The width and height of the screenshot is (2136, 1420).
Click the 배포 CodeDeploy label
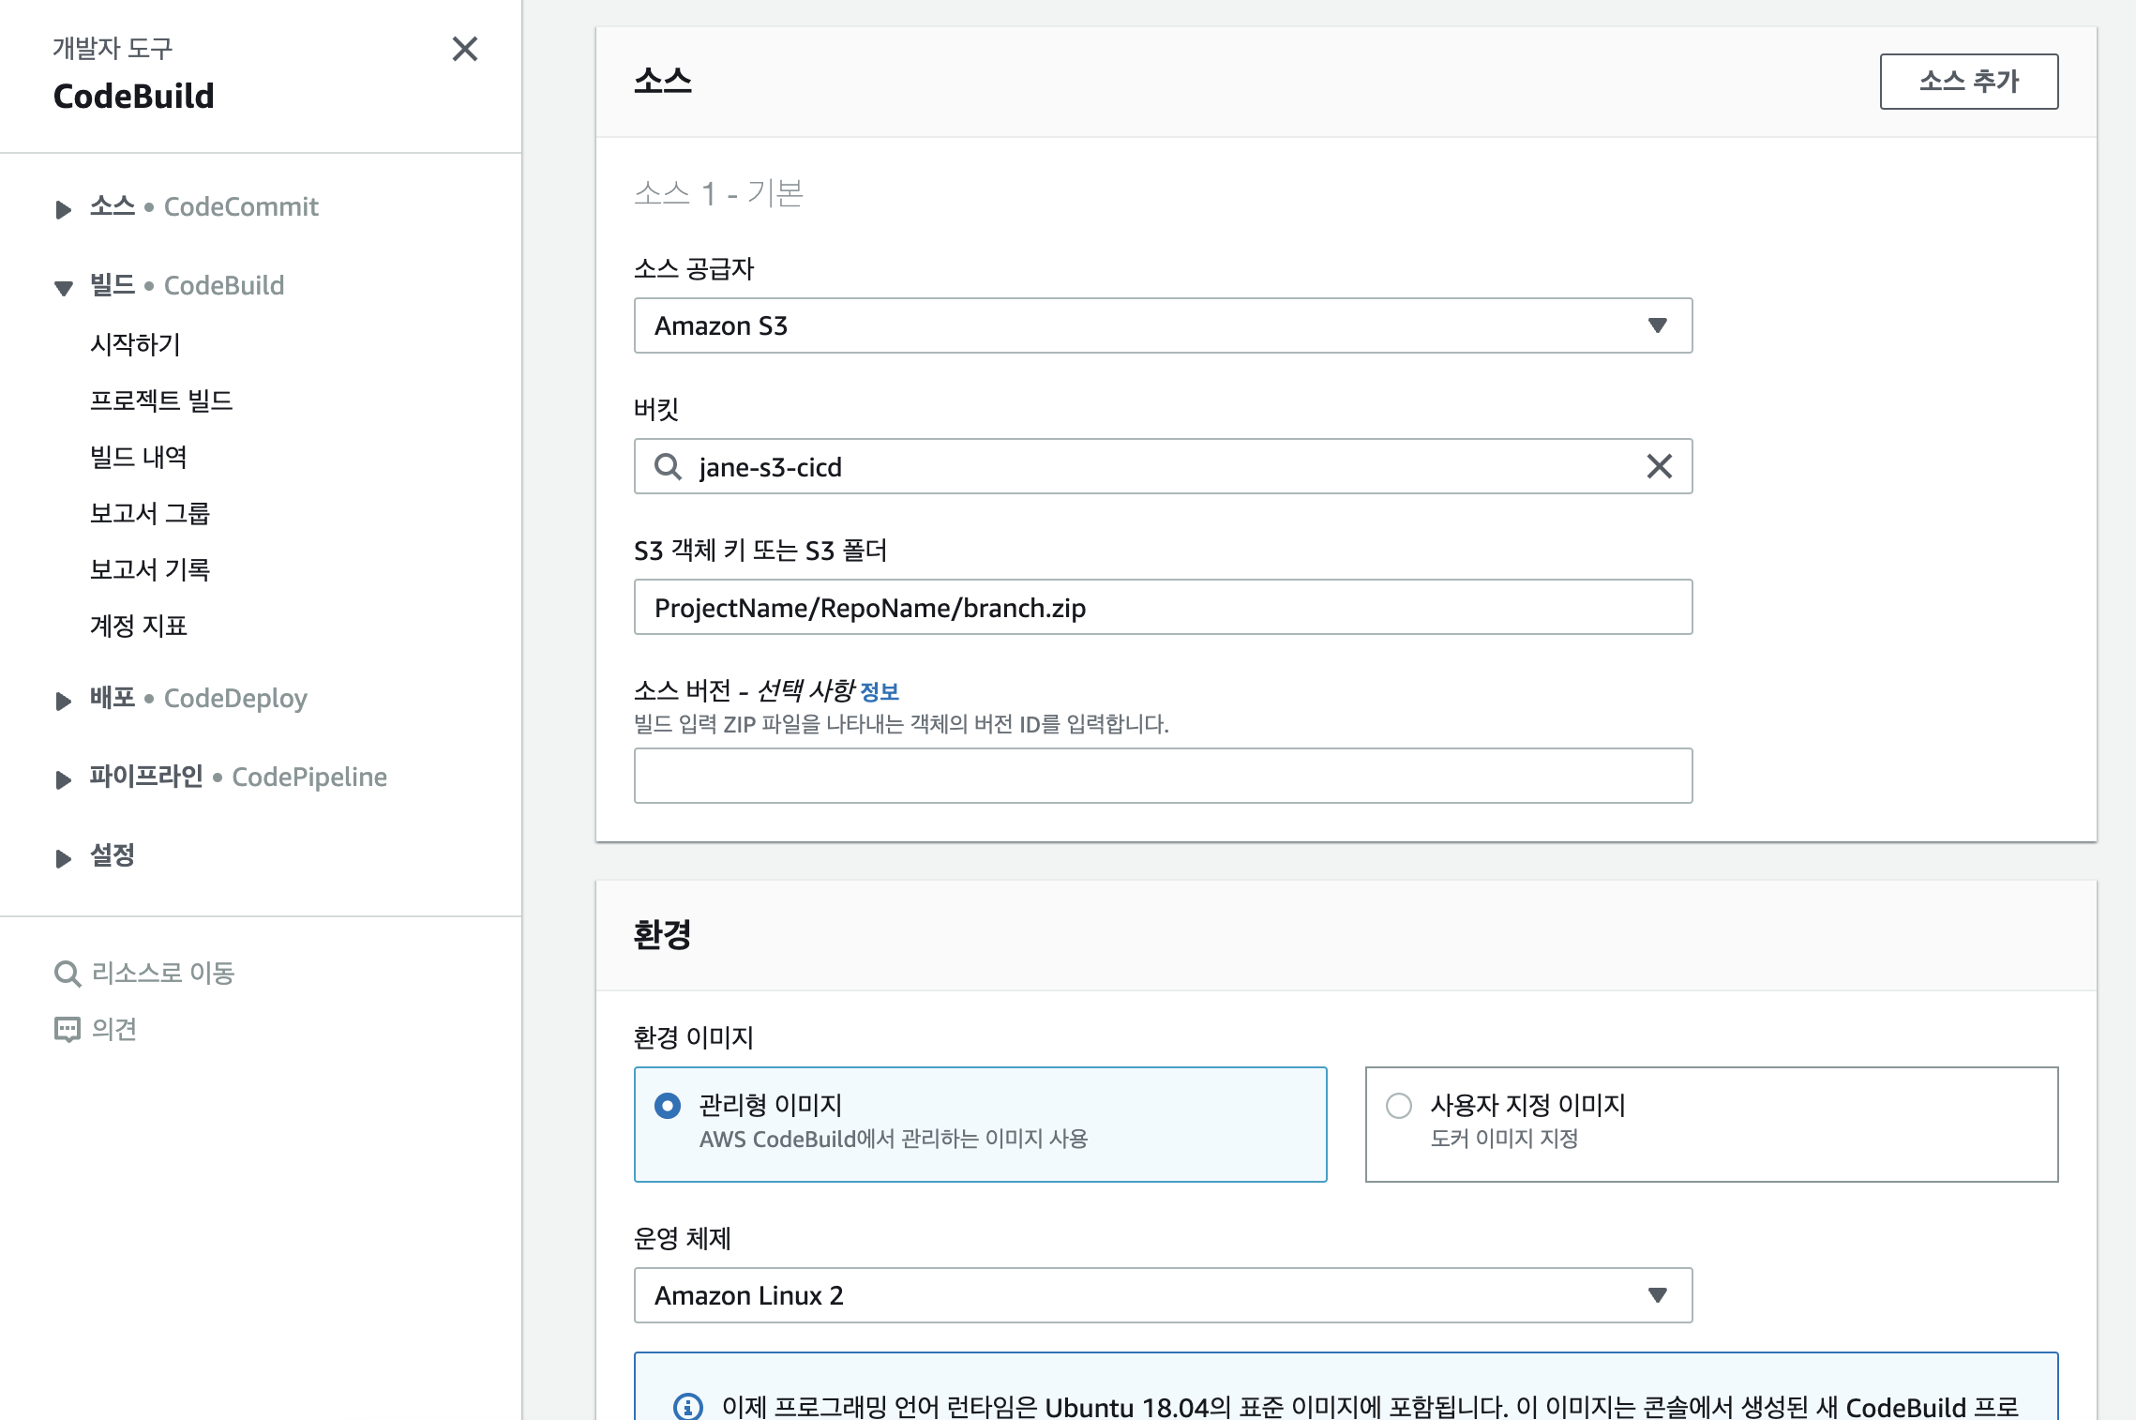199,698
